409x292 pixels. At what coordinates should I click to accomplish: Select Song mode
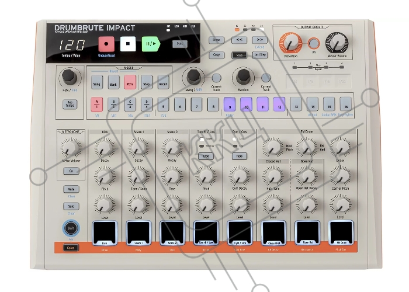coord(96,83)
